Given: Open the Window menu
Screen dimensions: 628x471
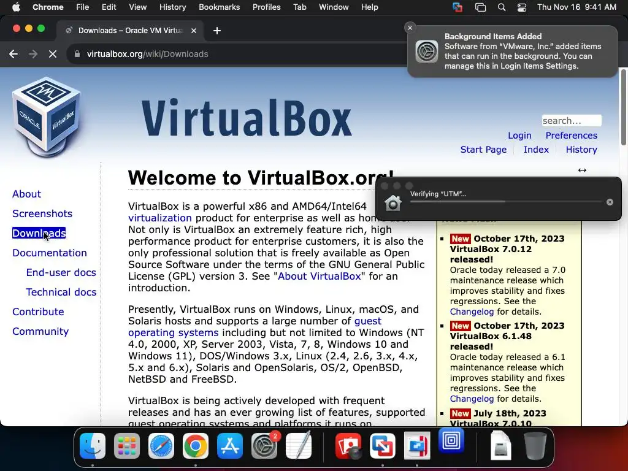Looking at the screenshot, I should pos(334,7).
